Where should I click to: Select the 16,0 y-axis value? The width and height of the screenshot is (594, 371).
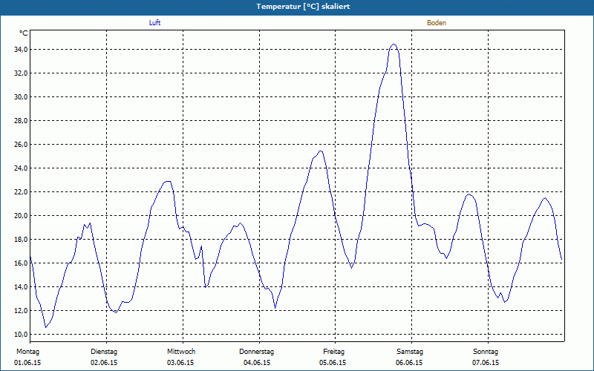(20, 263)
